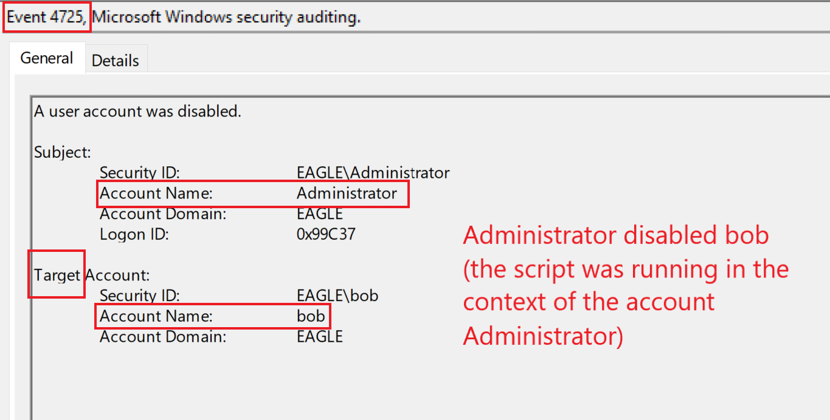Click the Subject's Account Domain label
This screenshot has height=420, width=830.
point(162,214)
